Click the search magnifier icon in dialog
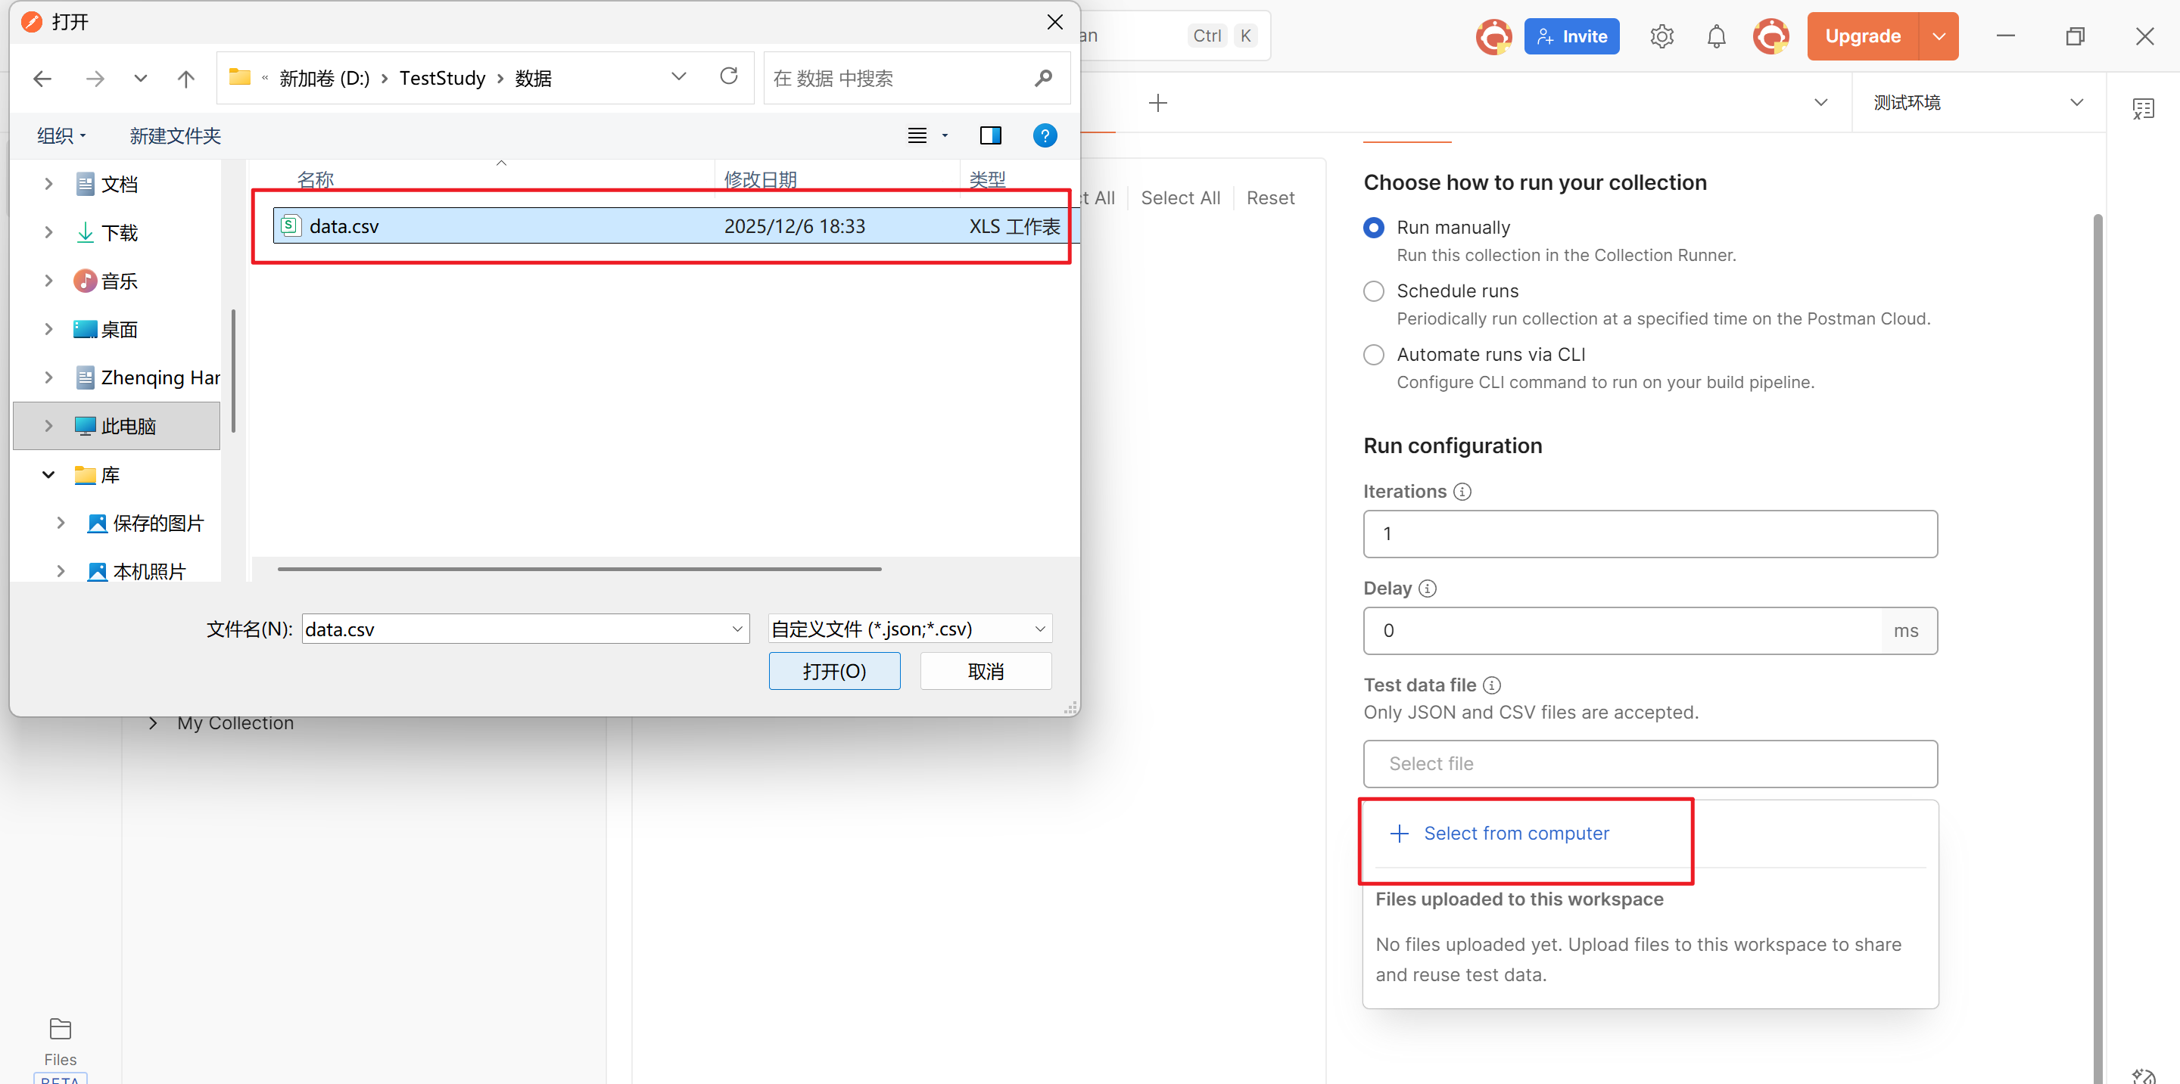2180x1084 pixels. (x=1044, y=79)
